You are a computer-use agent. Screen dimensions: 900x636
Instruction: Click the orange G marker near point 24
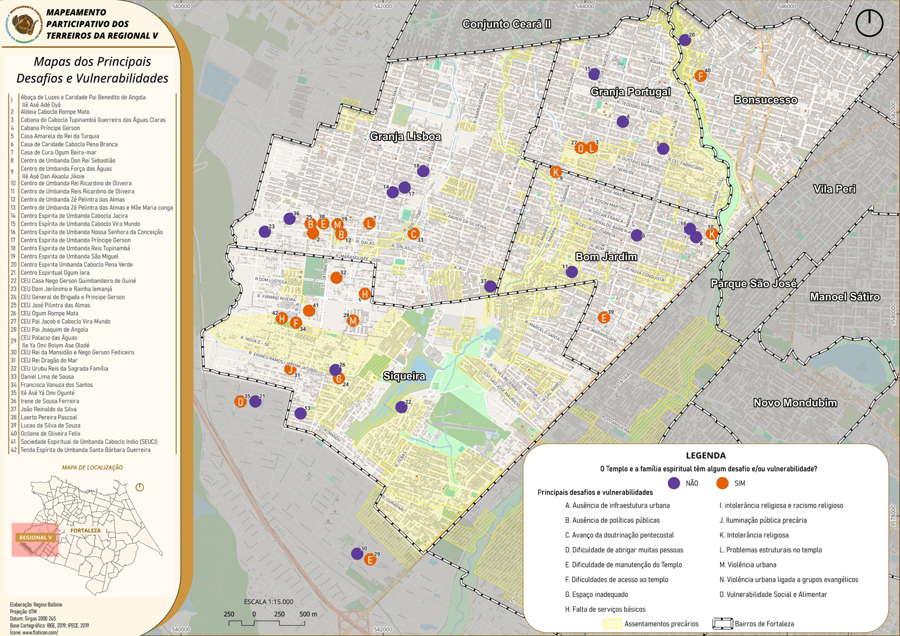(x=339, y=379)
